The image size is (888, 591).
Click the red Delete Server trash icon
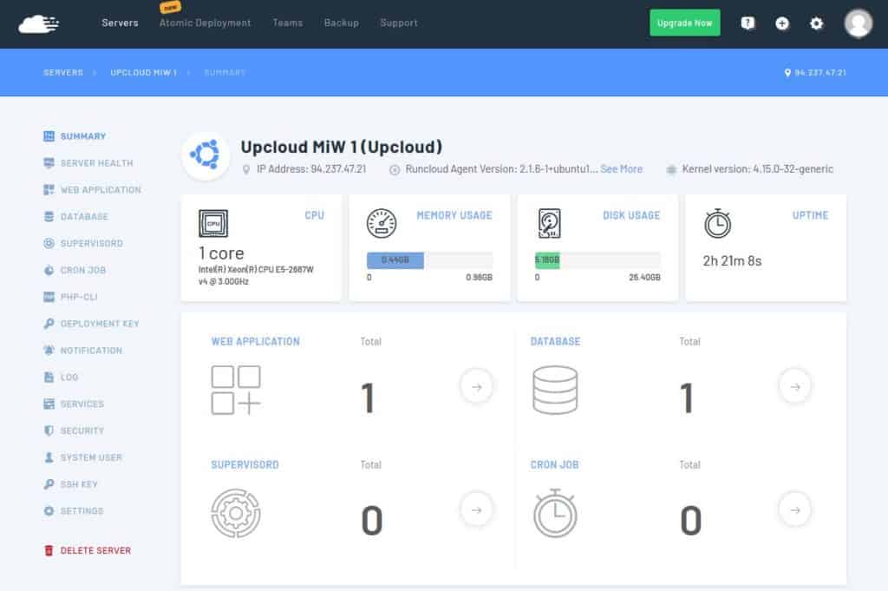click(x=49, y=550)
